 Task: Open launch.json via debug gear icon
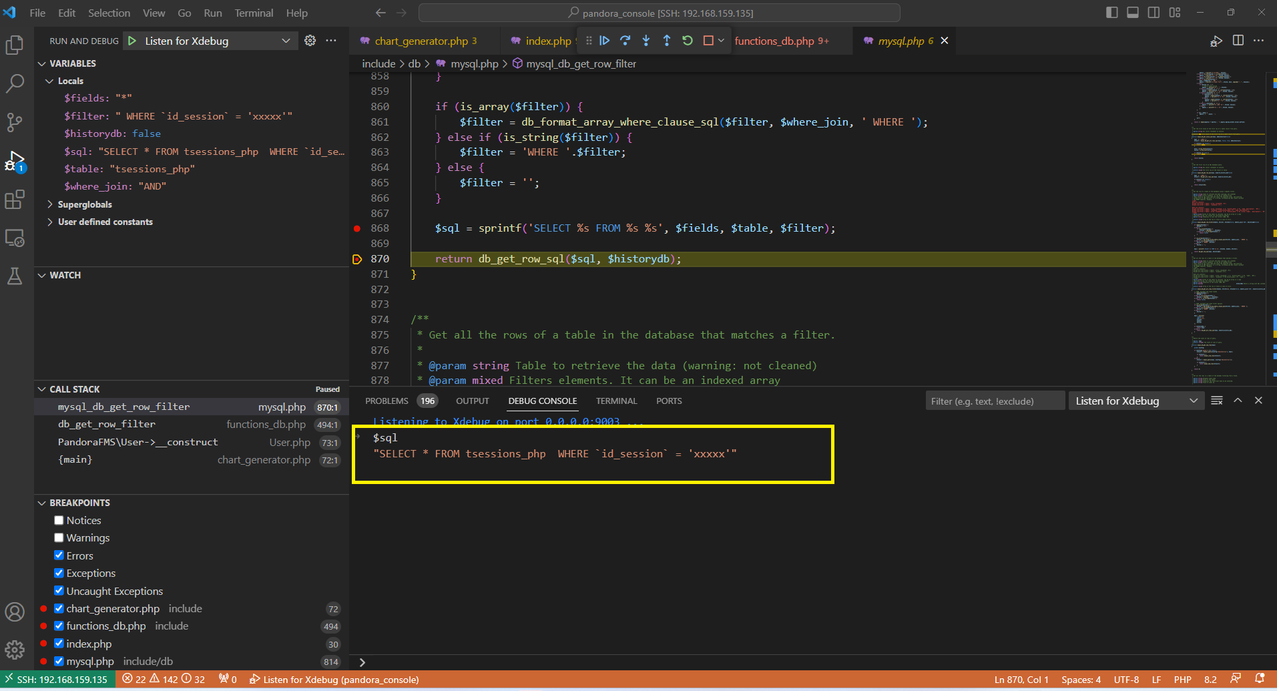pos(310,41)
